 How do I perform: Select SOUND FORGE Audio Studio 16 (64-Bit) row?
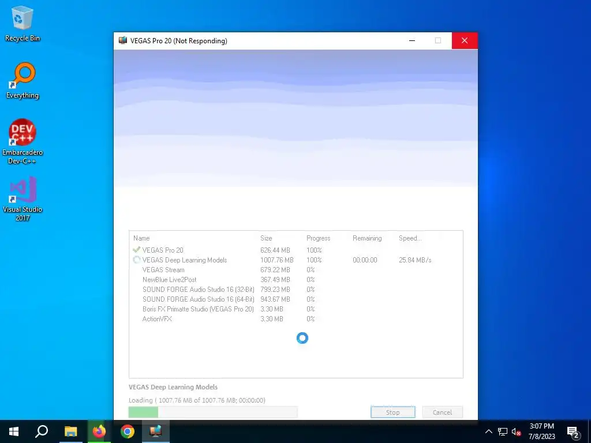[x=296, y=299]
